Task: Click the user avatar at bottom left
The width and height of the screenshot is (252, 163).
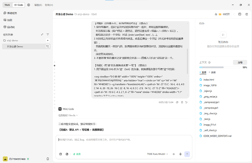Action: click(x=5, y=159)
